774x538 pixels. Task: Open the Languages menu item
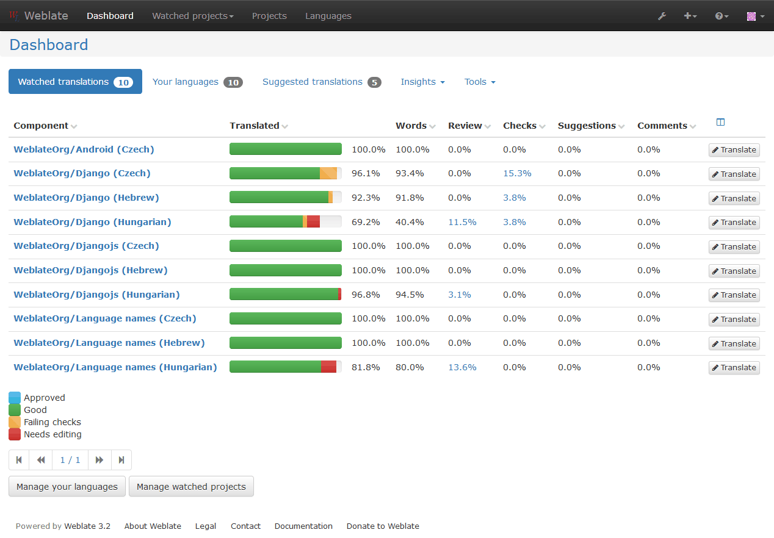(328, 16)
